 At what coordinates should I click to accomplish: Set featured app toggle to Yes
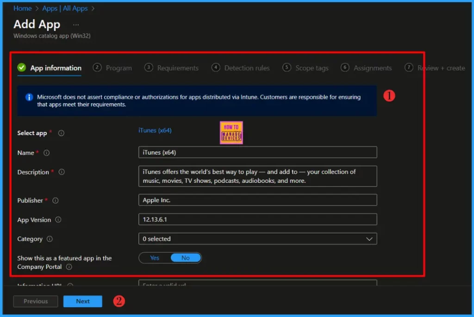pyautogui.click(x=155, y=258)
